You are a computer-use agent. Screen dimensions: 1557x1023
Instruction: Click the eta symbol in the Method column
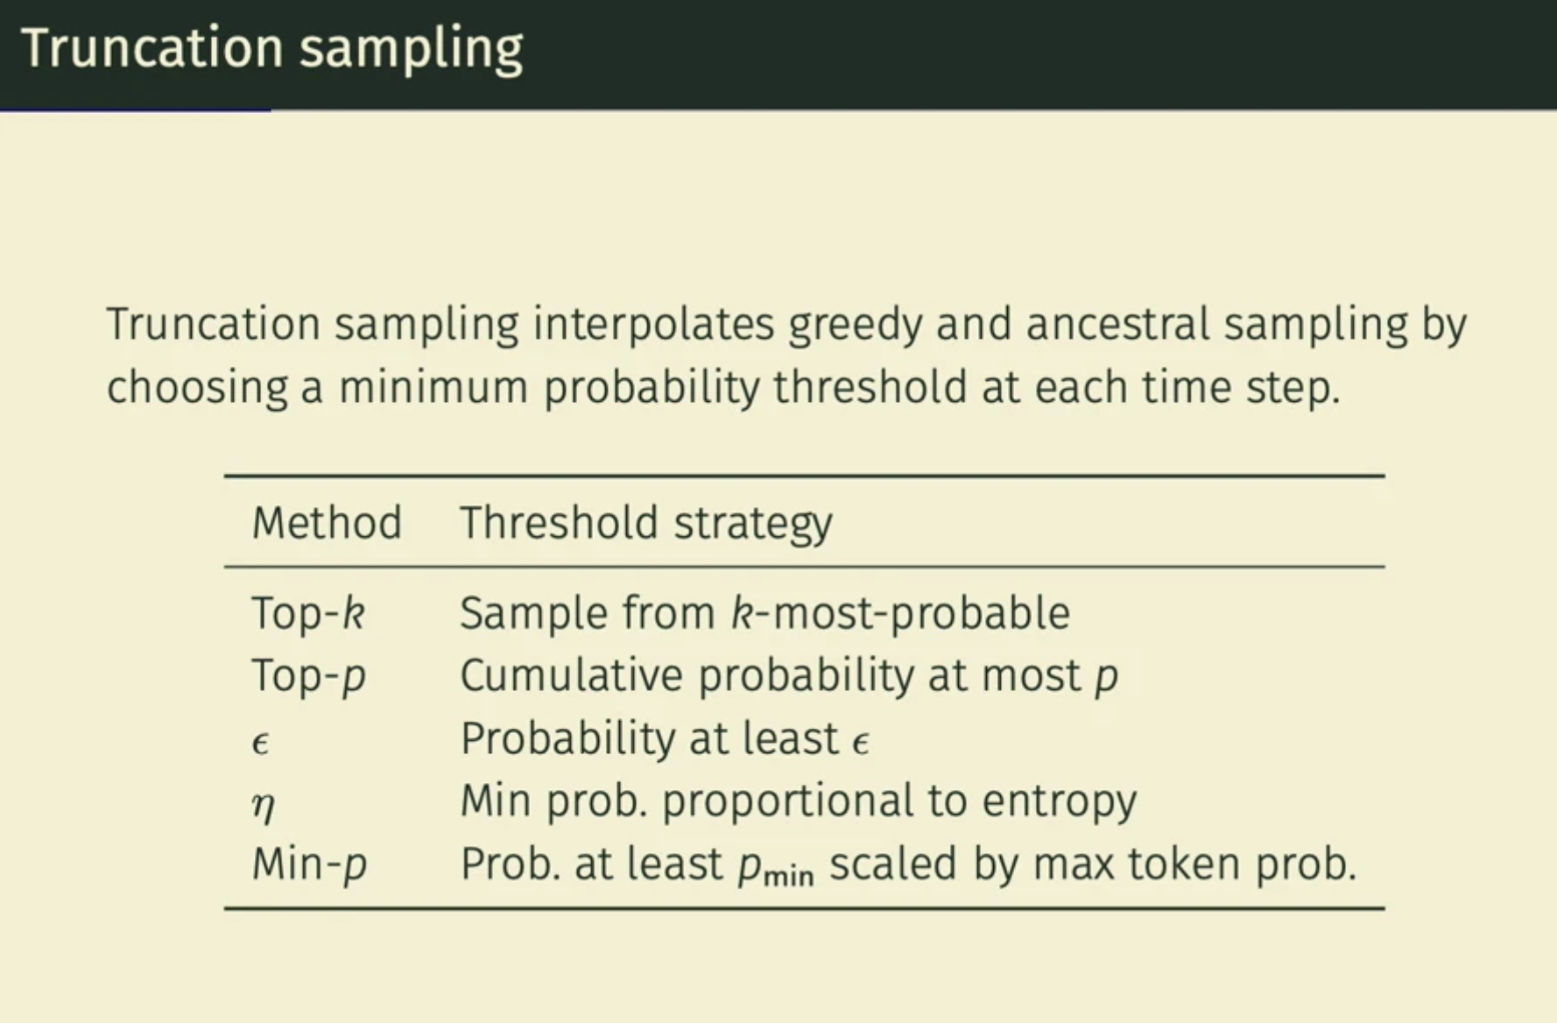(x=263, y=804)
